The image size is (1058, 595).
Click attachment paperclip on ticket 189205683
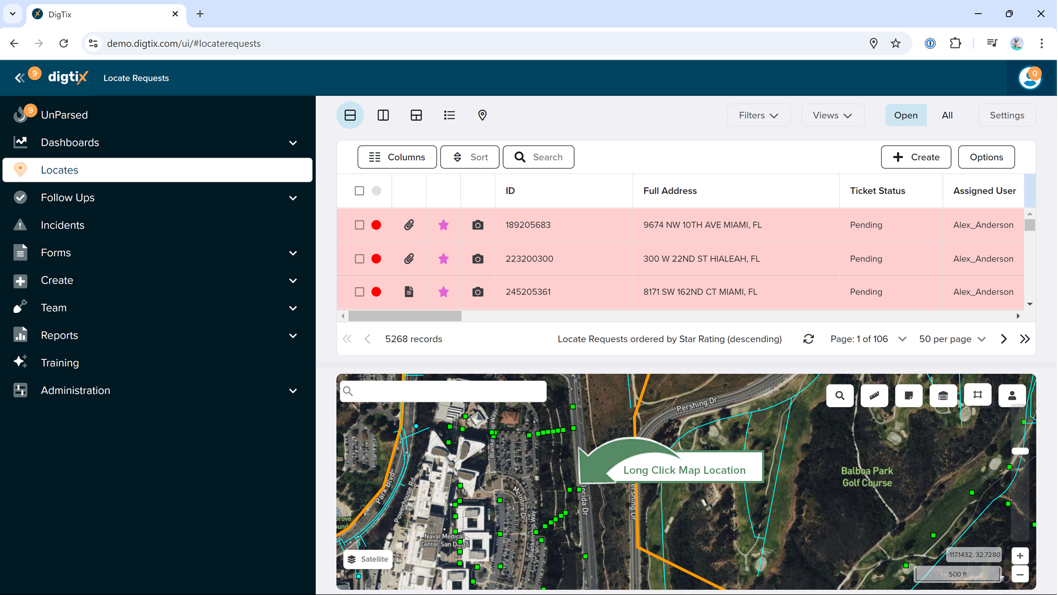[409, 225]
